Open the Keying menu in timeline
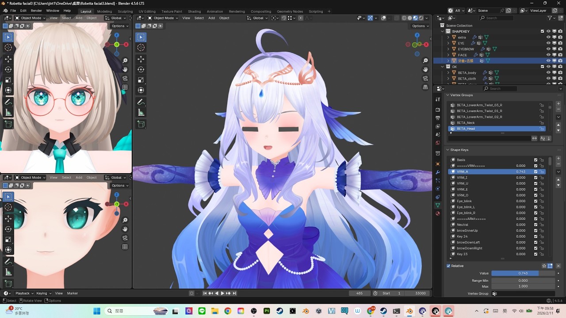This screenshot has height=318, width=566. coord(43,293)
